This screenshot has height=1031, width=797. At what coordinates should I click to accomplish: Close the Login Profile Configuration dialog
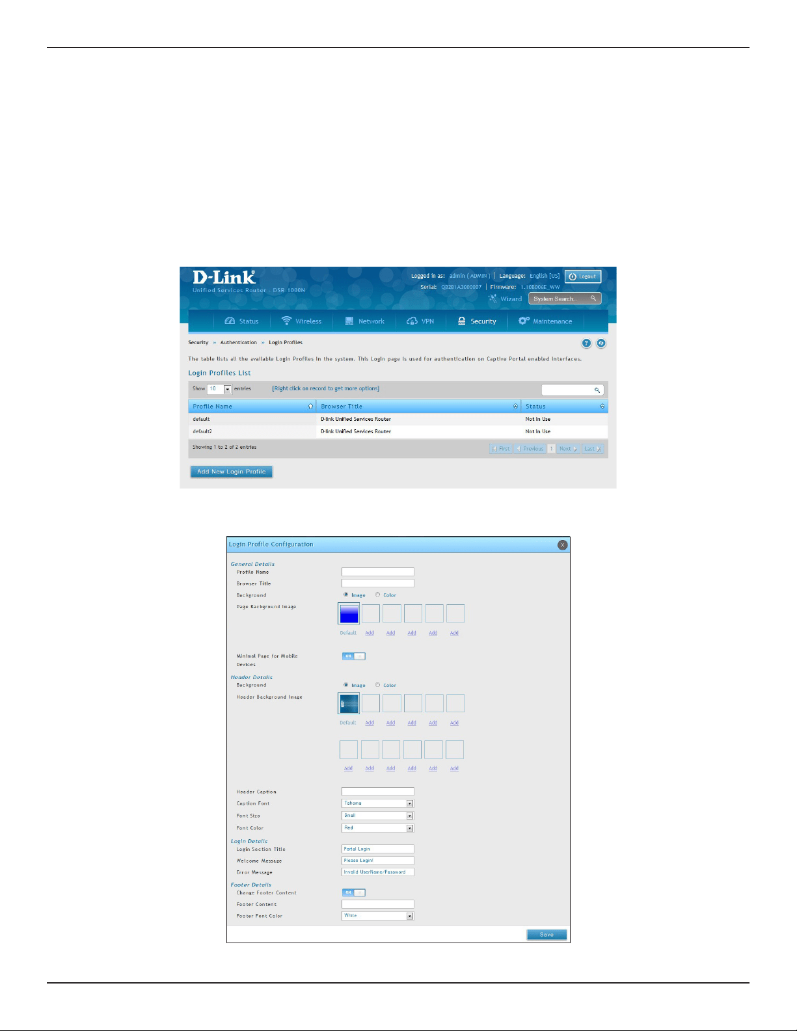(563, 545)
